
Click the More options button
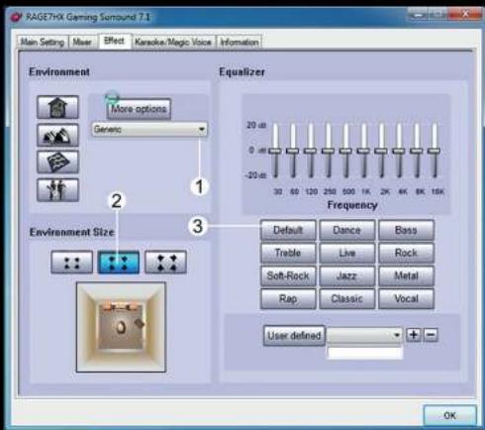(139, 109)
